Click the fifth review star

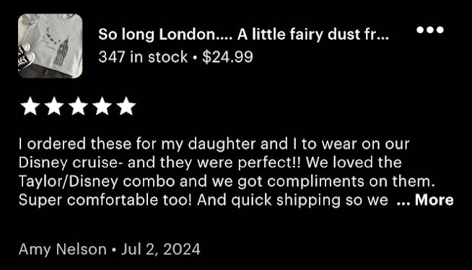[126, 106]
